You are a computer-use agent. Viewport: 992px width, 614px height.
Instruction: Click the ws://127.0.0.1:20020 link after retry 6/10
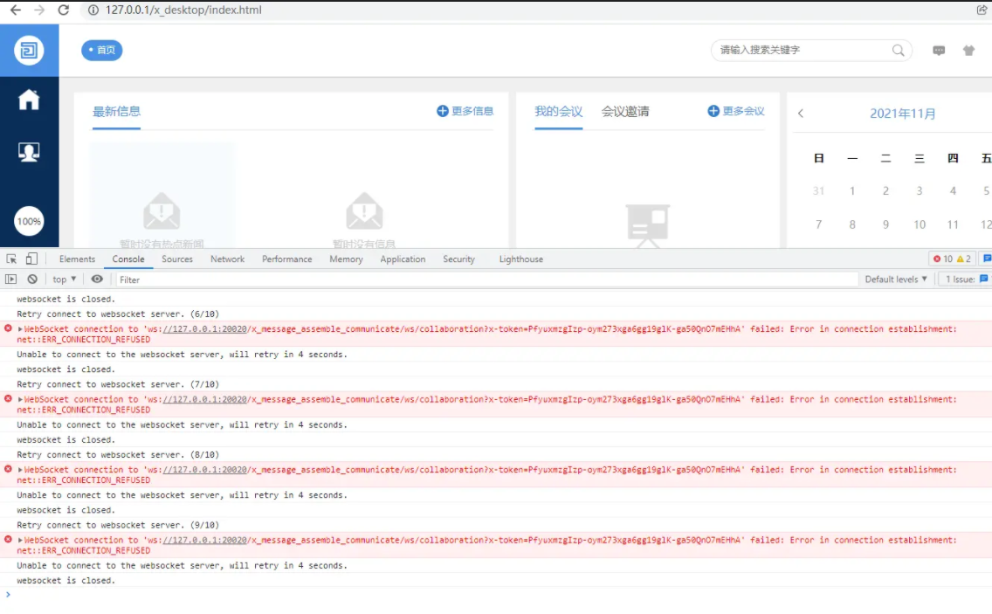click(205, 329)
